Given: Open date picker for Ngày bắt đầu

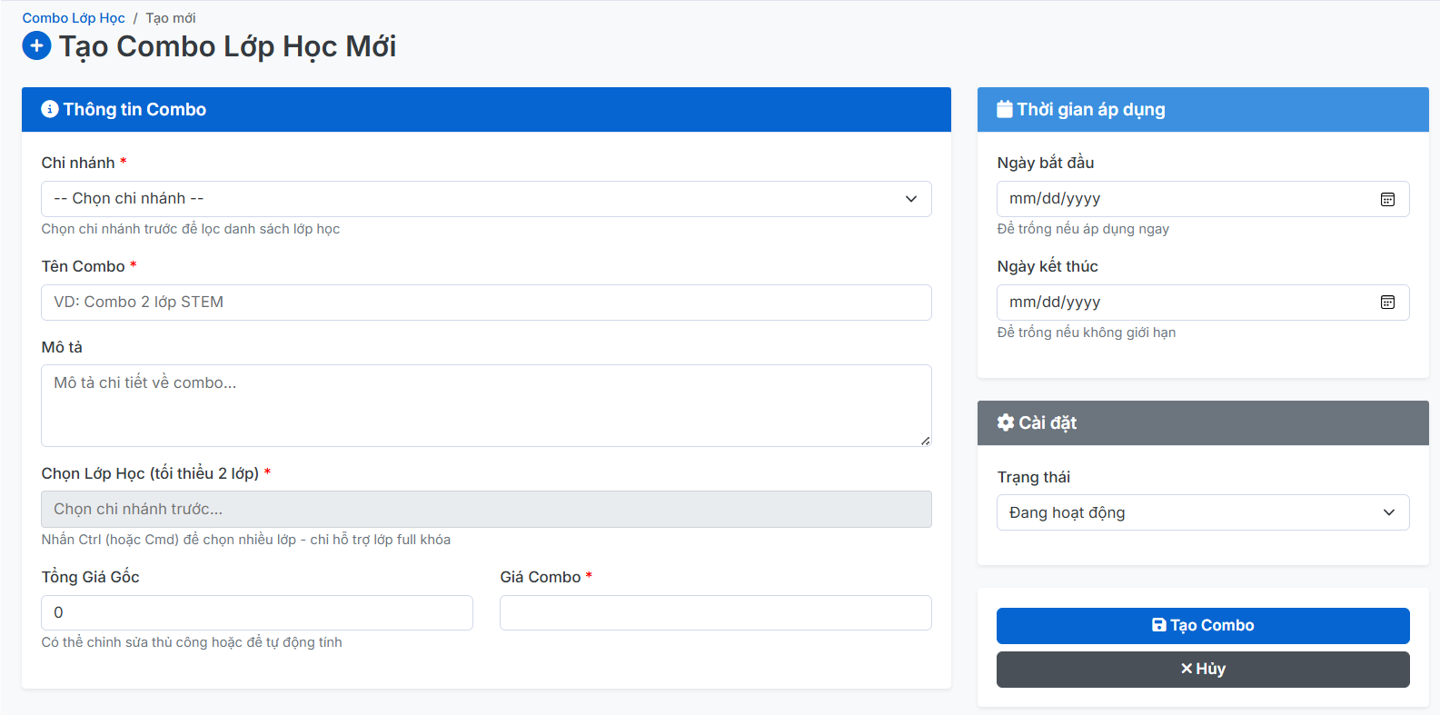Looking at the screenshot, I should coord(1387,199).
